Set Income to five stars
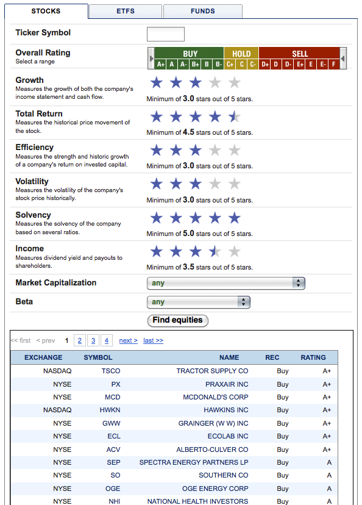This screenshot has width=362, height=505. point(235,251)
